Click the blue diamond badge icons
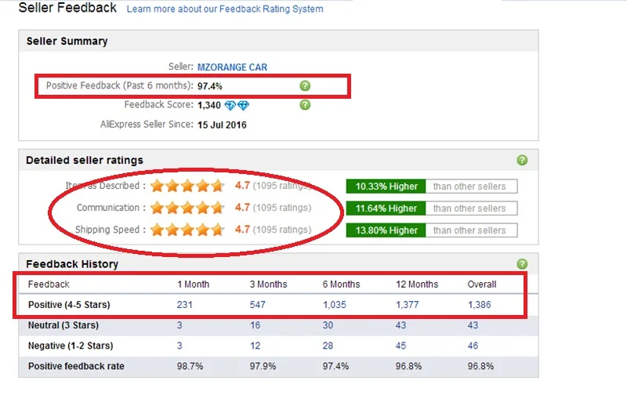 pyautogui.click(x=237, y=106)
